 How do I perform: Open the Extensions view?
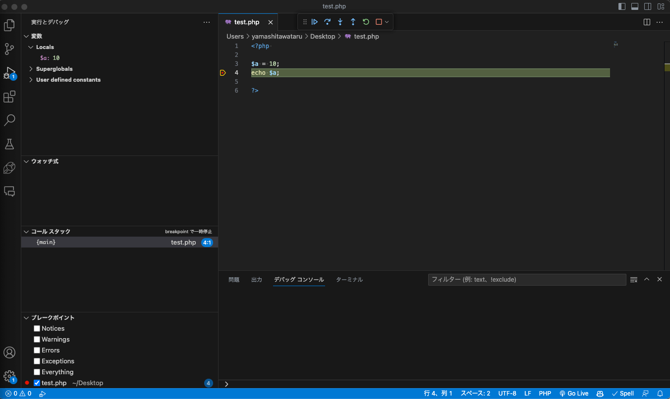[9, 97]
